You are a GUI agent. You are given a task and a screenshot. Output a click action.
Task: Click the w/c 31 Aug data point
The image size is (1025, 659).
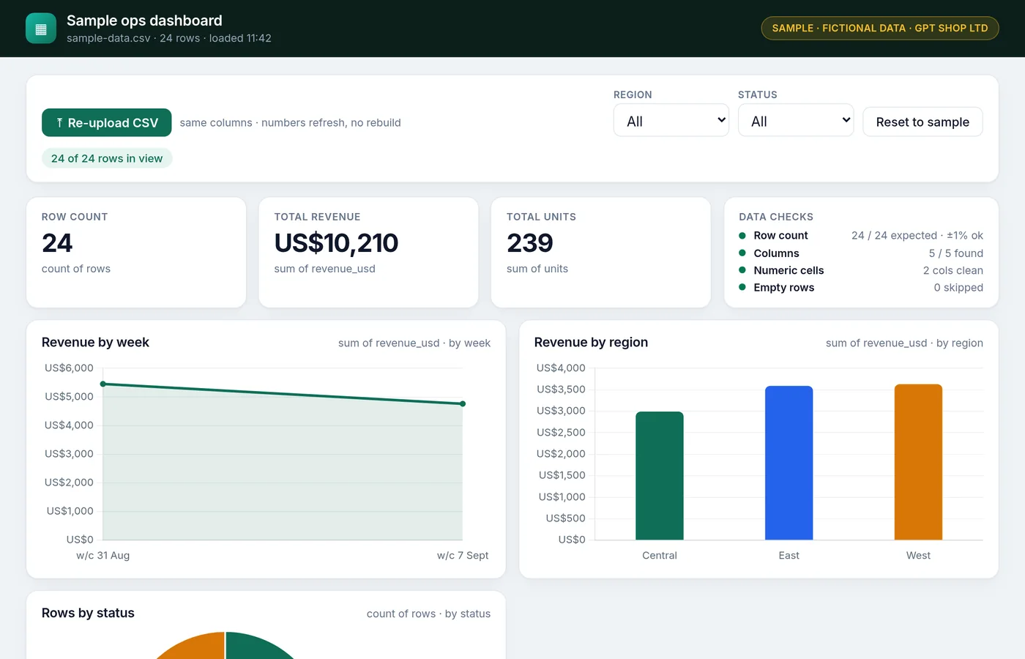tap(103, 384)
